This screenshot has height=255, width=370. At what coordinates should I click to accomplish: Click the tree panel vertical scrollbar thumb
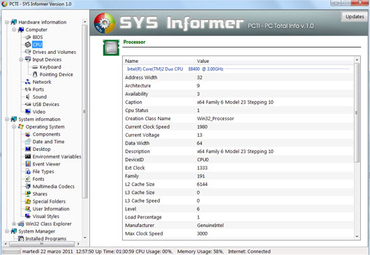click(84, 112)
